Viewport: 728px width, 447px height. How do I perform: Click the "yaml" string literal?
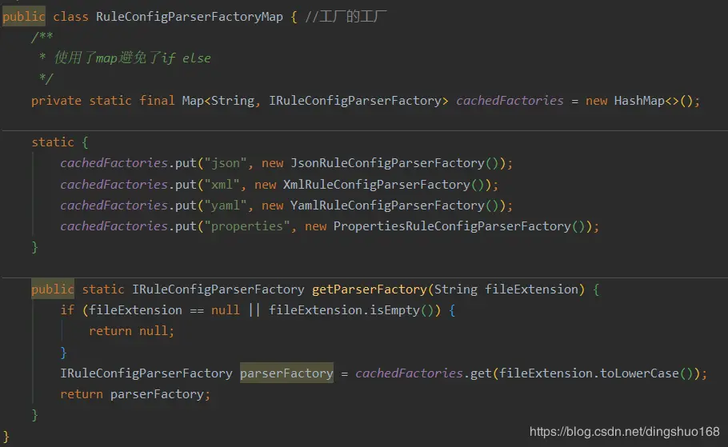[x=226, y=206]
